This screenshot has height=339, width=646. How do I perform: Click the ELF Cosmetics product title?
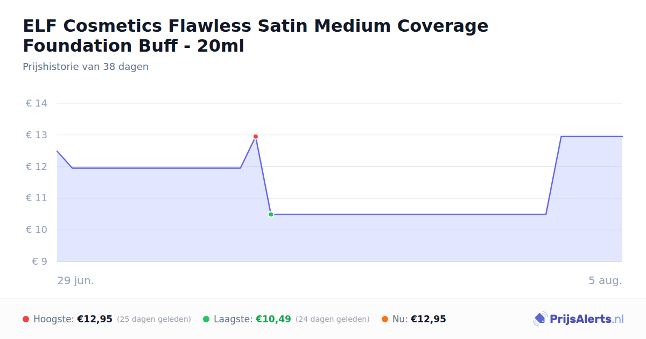256,36
